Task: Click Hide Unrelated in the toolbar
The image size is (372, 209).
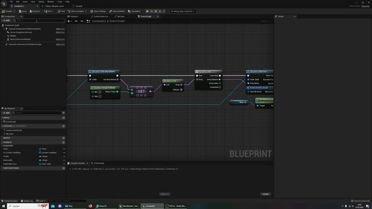Action: [x=76, y=11]
